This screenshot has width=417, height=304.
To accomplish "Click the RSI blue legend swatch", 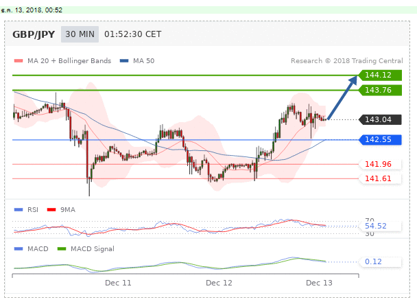I will pyautogui.click(x=19, y=210).
